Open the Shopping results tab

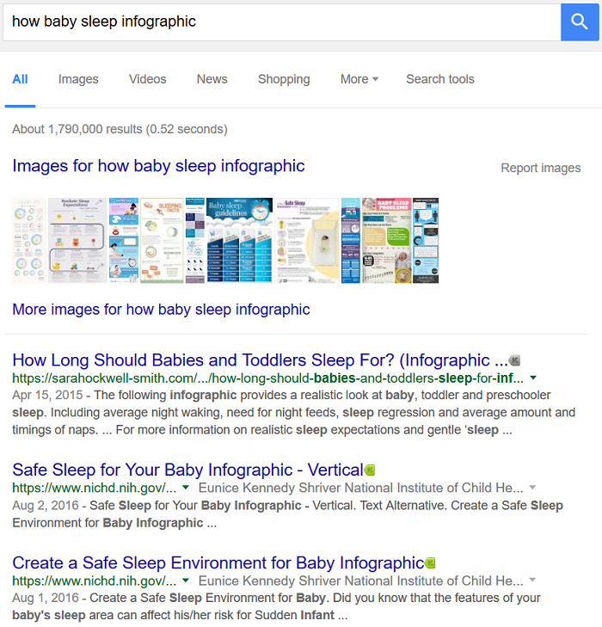[284, 79]
